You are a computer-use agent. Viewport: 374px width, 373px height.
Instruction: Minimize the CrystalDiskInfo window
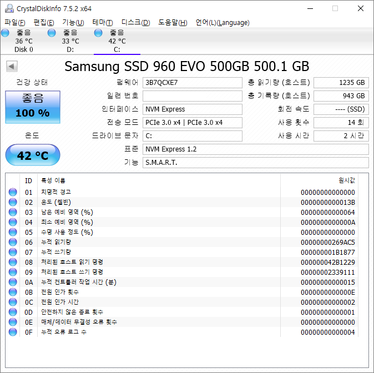tap(310, 8)
